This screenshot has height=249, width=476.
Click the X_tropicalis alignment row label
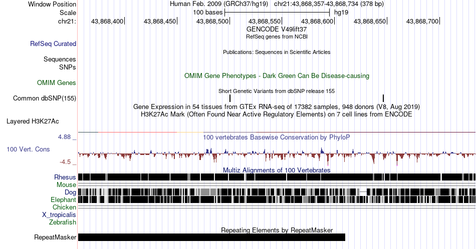(x=59, y=215)
